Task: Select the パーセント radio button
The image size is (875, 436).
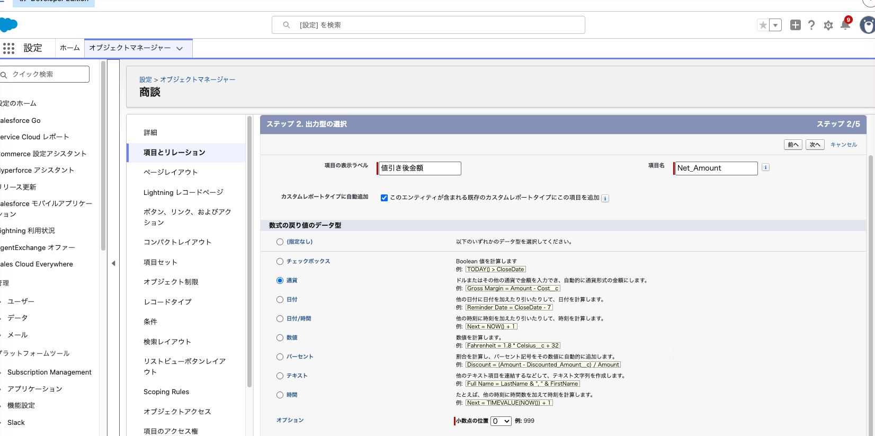Action: pyautogui.click(x=280, y=357)
